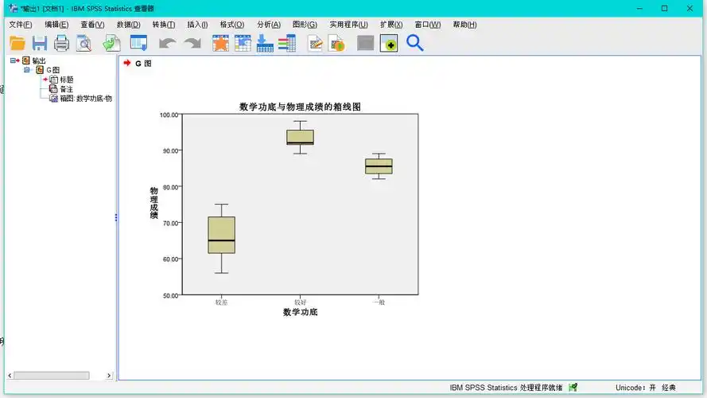Select the 箱图 boxplot outline item
This screenshot has width=707, height=398.
86,99
